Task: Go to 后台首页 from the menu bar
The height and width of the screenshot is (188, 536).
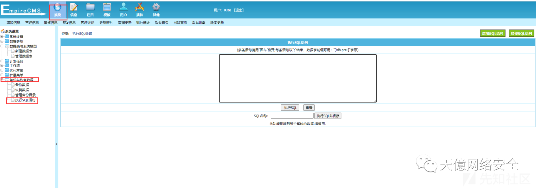Action: [162, 23]
